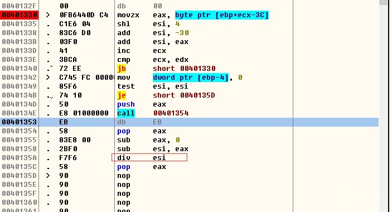Click the movzx mnemonic
Viewport: 392px width, 212px height.
pos(128,15)
